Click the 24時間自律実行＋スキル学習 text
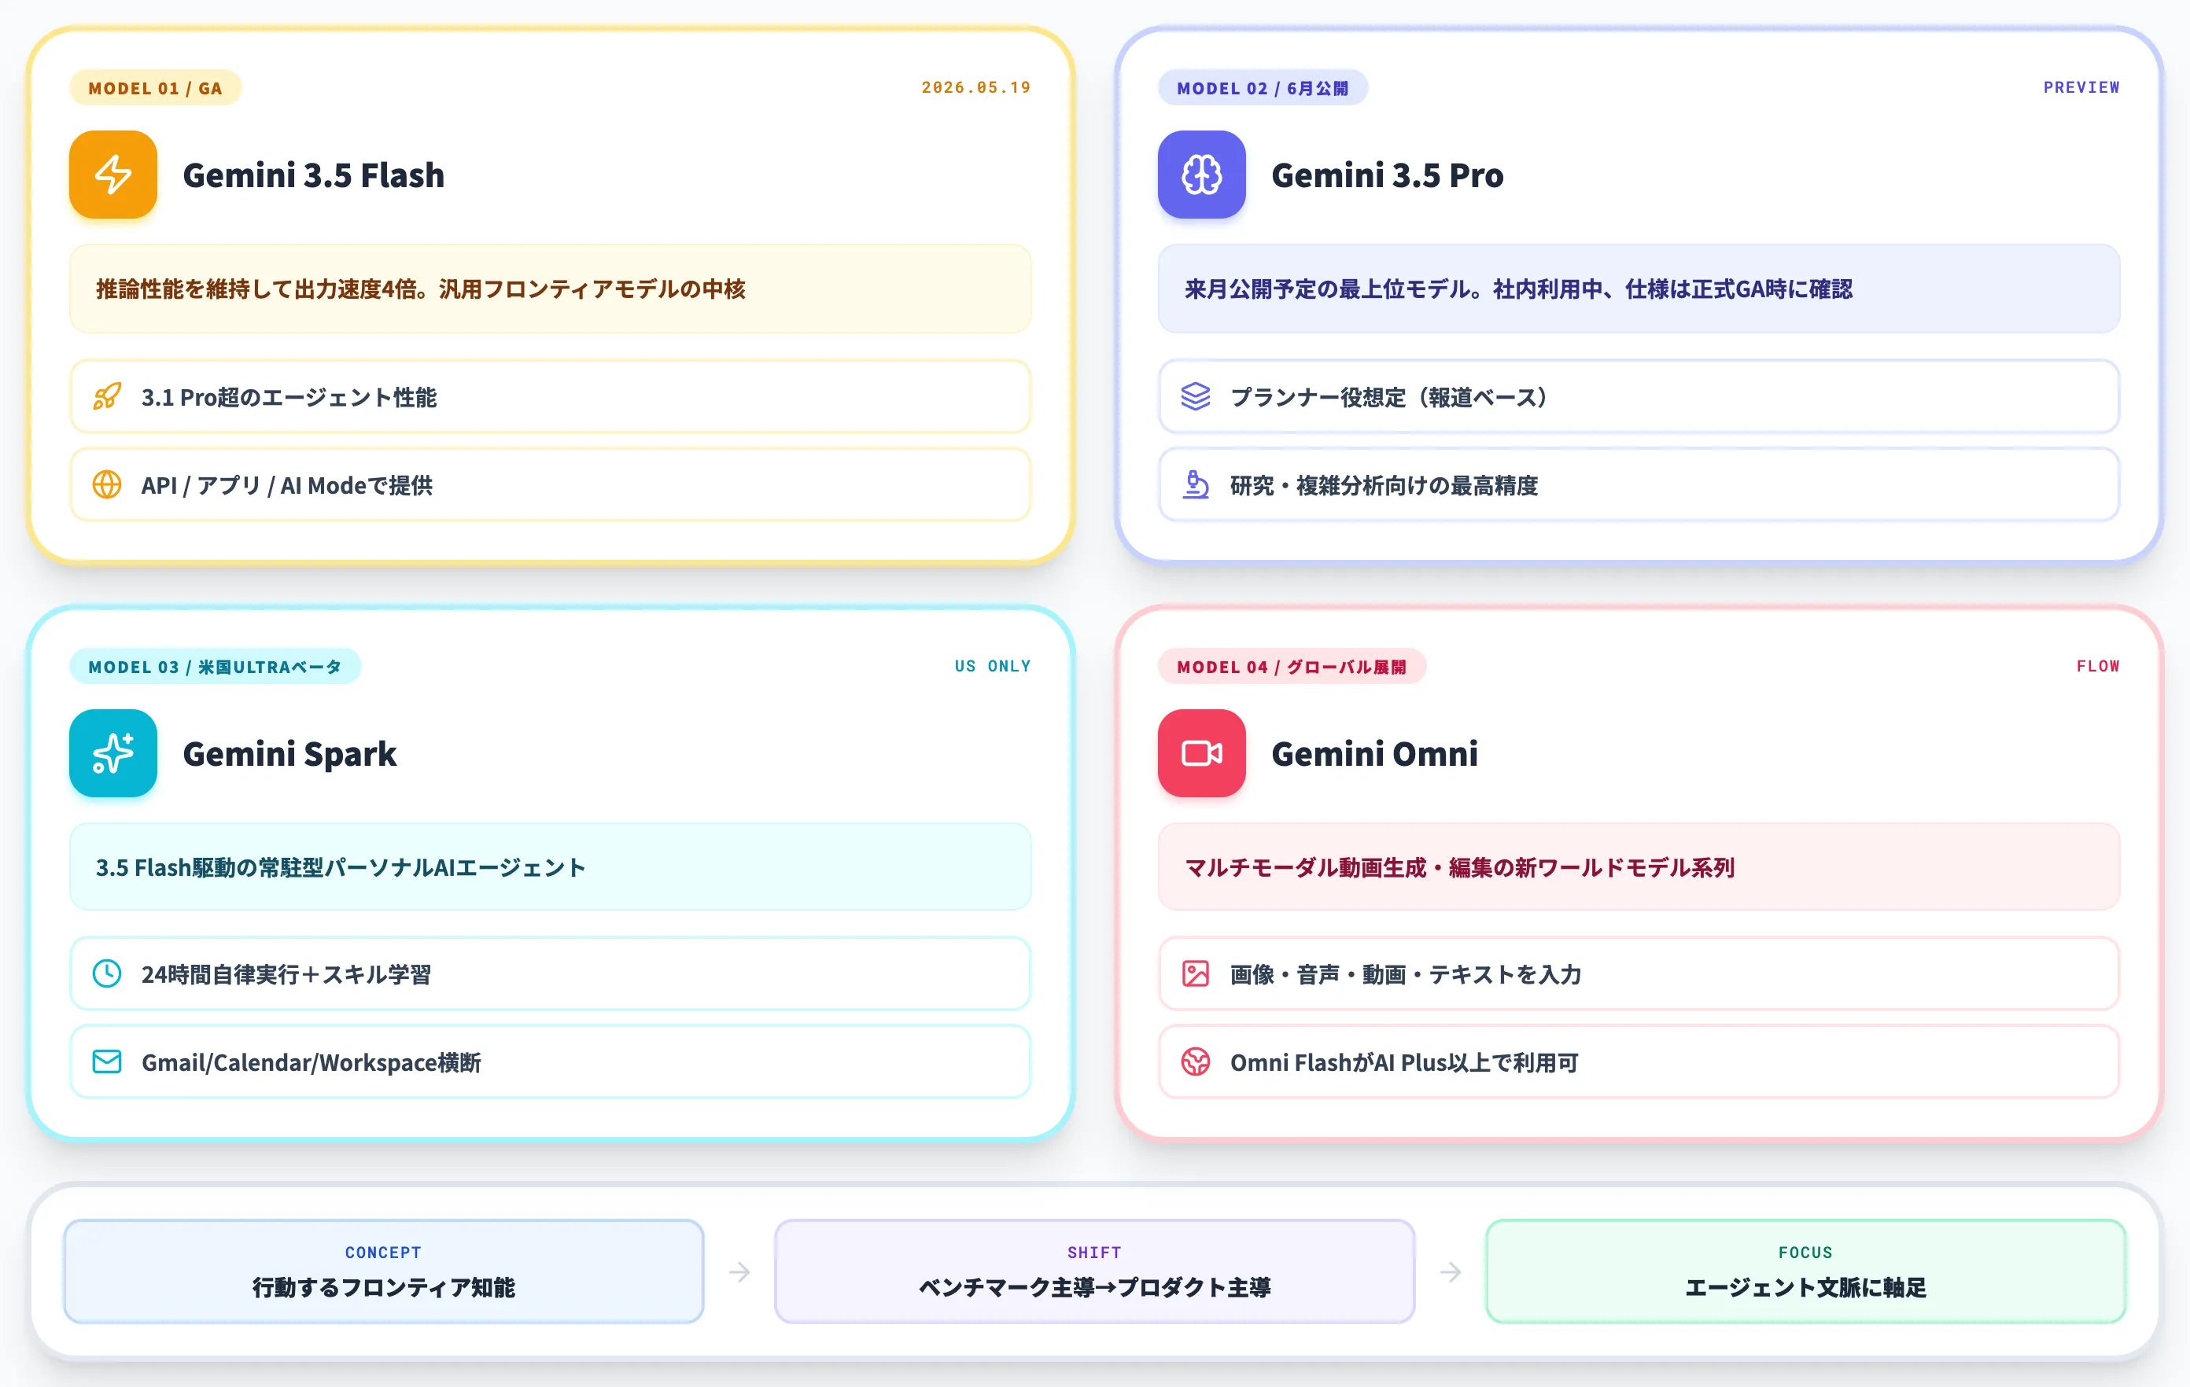This screenshot has height=1387, width=2190. tap(286, 974)
